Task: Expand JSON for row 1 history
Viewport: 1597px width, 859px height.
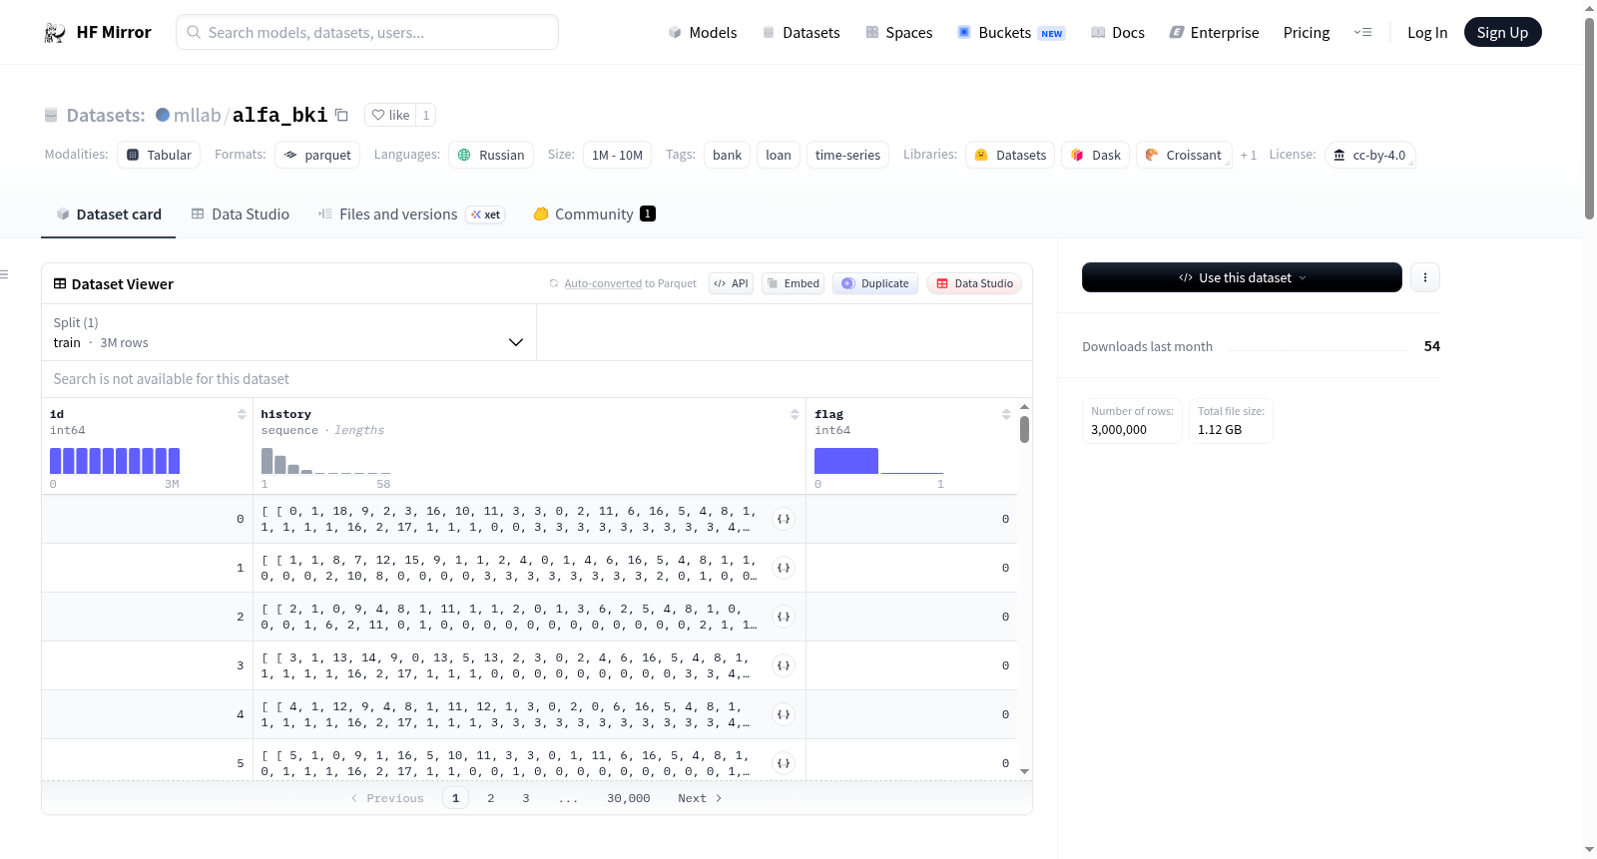Action: point(784,568)
